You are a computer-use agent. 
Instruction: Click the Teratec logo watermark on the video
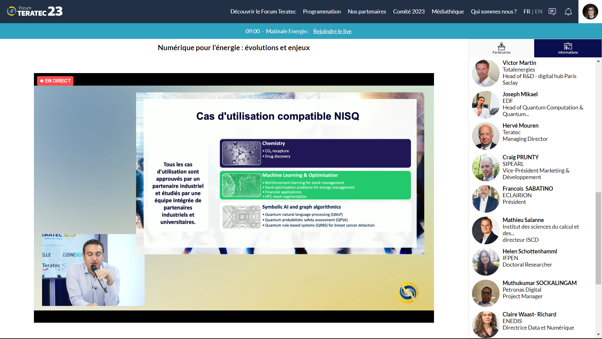pyautogui.click(x=408, y=292)
